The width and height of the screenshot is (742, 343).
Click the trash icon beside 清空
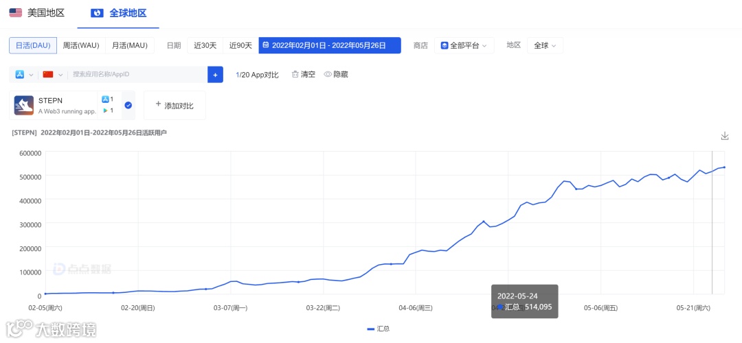(295, 75)
